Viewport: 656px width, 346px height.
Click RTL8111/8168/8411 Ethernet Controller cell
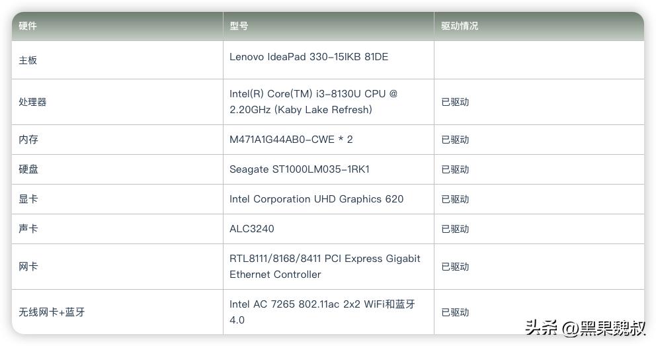tap(325, 267)
